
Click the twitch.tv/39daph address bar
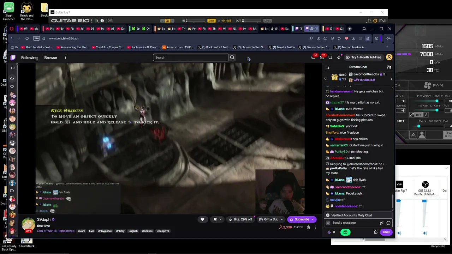point(64,38)
